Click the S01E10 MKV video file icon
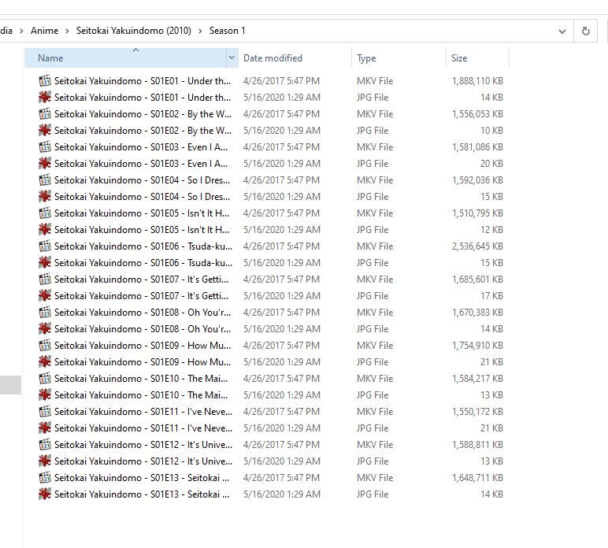The height and width of the screenshot is (548, 608). coord(45,378)
